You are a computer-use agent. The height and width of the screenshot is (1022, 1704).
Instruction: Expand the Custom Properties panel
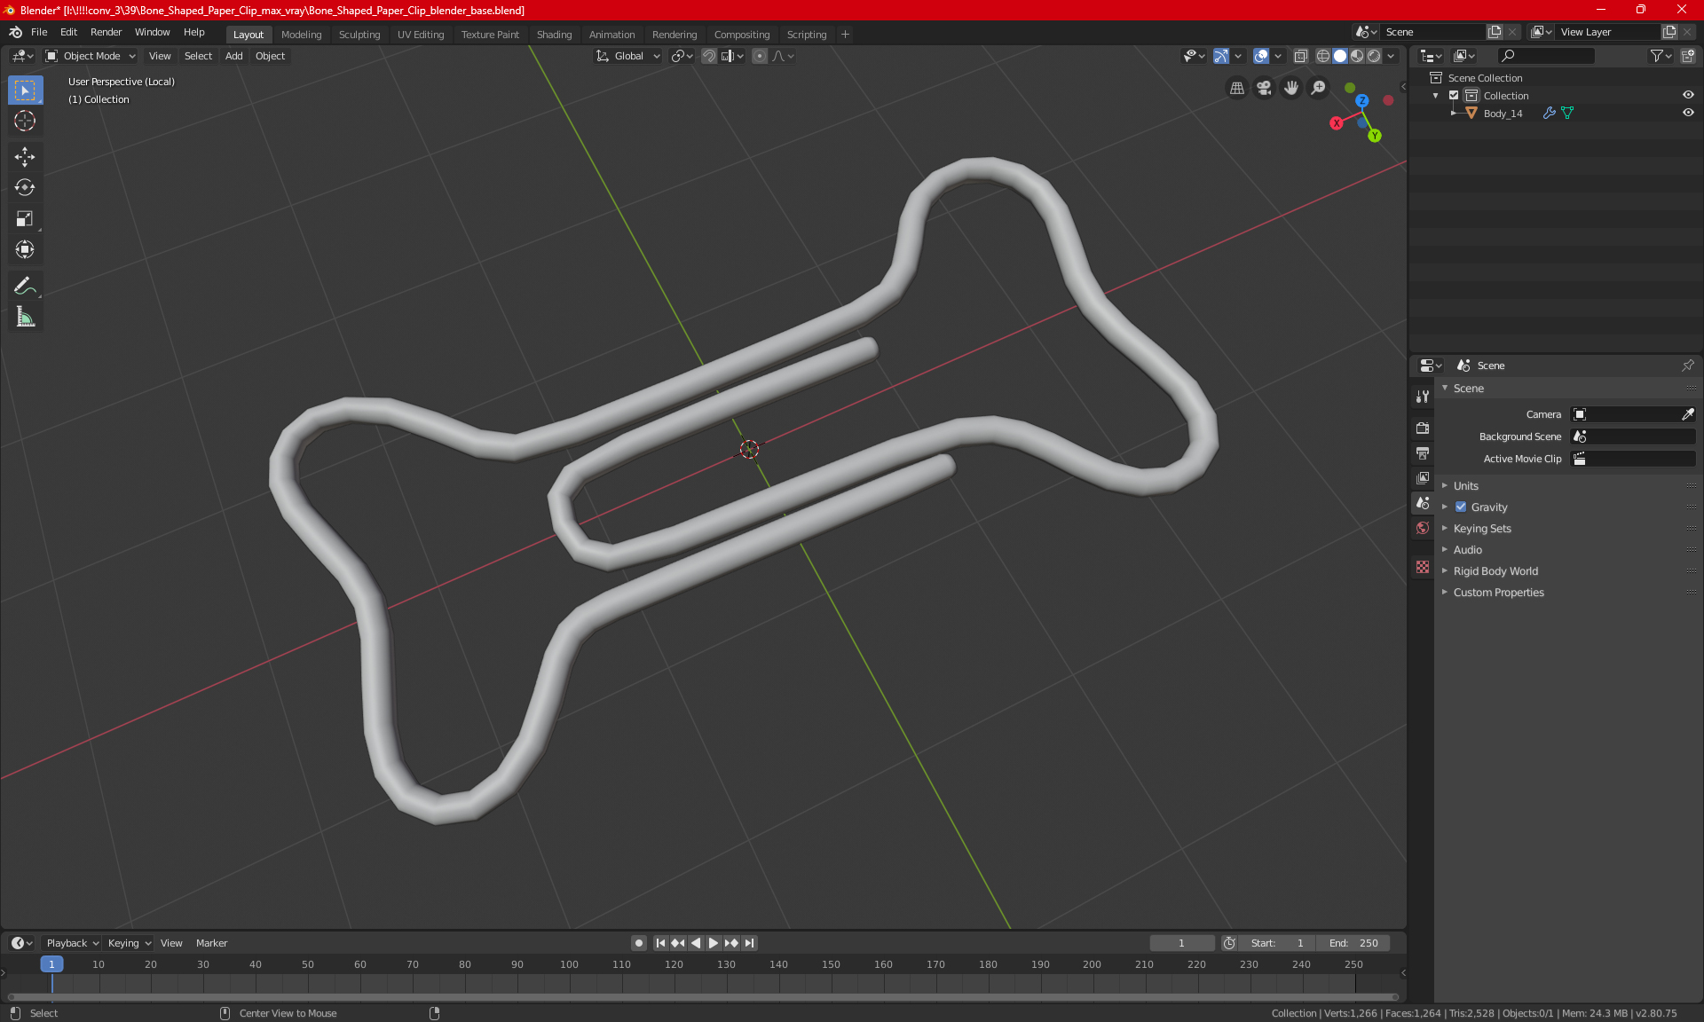(1498, 592)
